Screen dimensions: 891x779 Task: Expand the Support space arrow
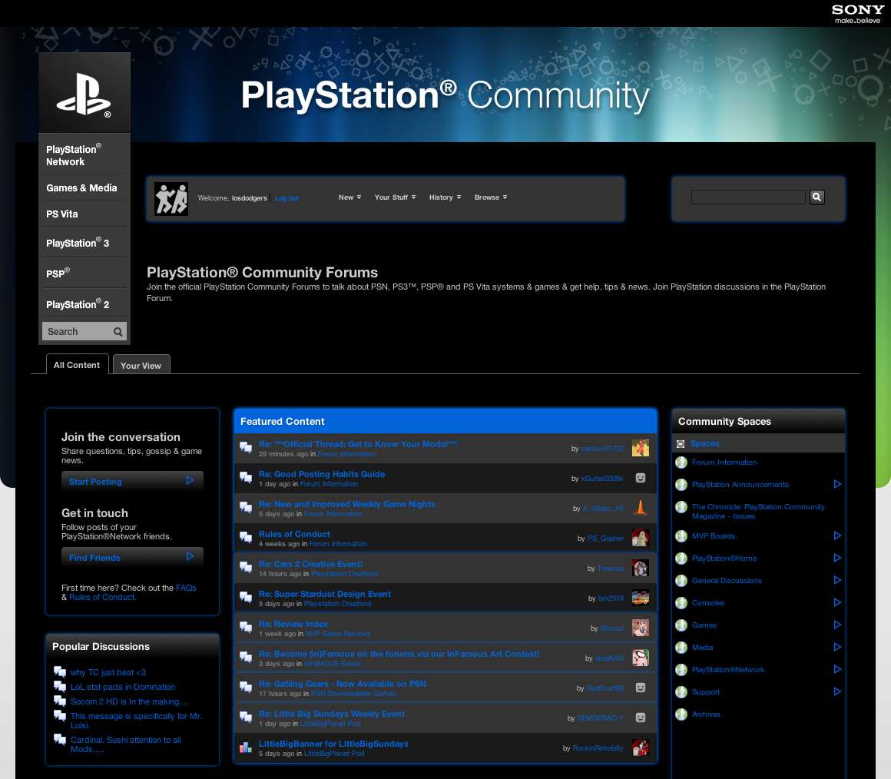tap(837, 691)
